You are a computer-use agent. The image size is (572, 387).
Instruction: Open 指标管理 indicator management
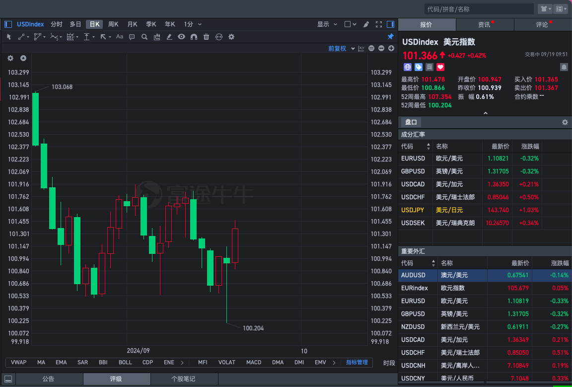(x=357, y=363)
